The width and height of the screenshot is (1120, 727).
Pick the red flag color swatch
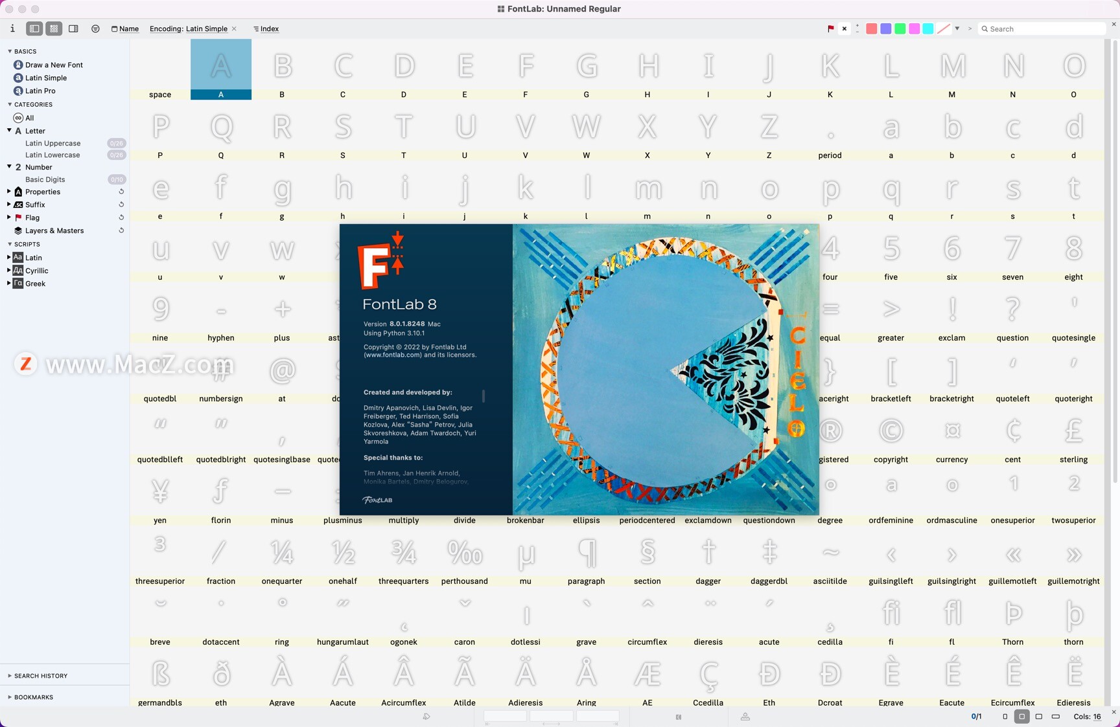point(872,28)
